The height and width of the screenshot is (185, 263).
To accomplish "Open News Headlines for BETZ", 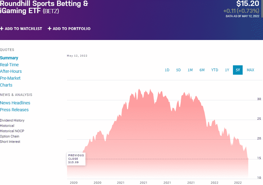I will pyautogui.click(x=15, y=103).
